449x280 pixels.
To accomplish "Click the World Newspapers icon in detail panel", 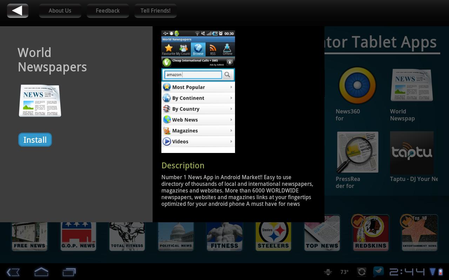I will [40, 101].
